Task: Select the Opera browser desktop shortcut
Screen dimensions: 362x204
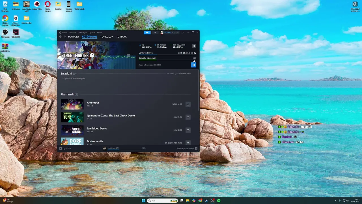Action: click(48, 6)
